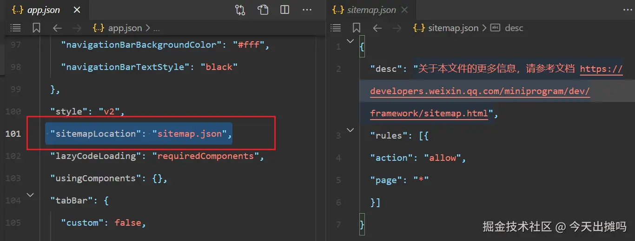The image size is (635, 241).
Task: Collapse the rules array at sitemap.json line 3
Action: pos(351,130)
